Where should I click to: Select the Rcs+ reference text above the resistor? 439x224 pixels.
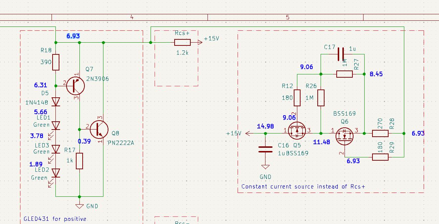click(x=182, y=33)
